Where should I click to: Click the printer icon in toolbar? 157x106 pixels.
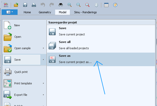(x=34, y=5)
